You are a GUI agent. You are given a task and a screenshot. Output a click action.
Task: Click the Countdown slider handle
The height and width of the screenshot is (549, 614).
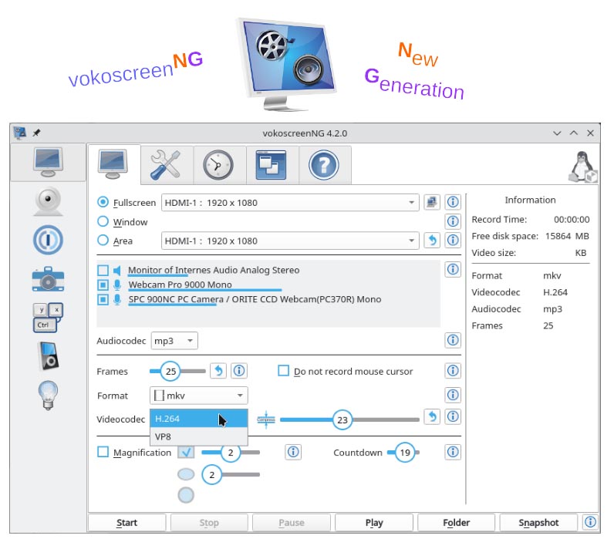coord(405,453)
